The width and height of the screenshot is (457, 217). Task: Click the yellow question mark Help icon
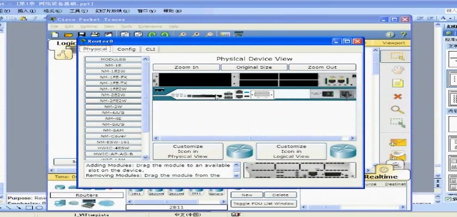click(x=404, y=35)
